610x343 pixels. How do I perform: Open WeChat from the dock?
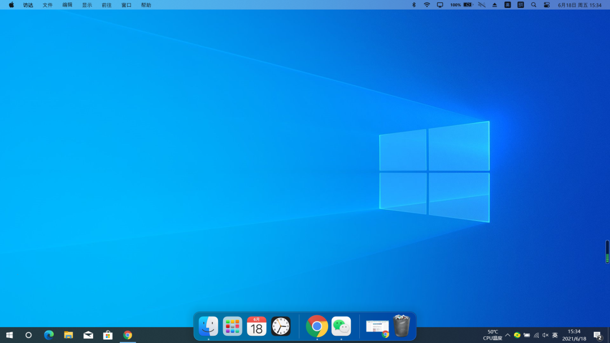pos(341,326)
